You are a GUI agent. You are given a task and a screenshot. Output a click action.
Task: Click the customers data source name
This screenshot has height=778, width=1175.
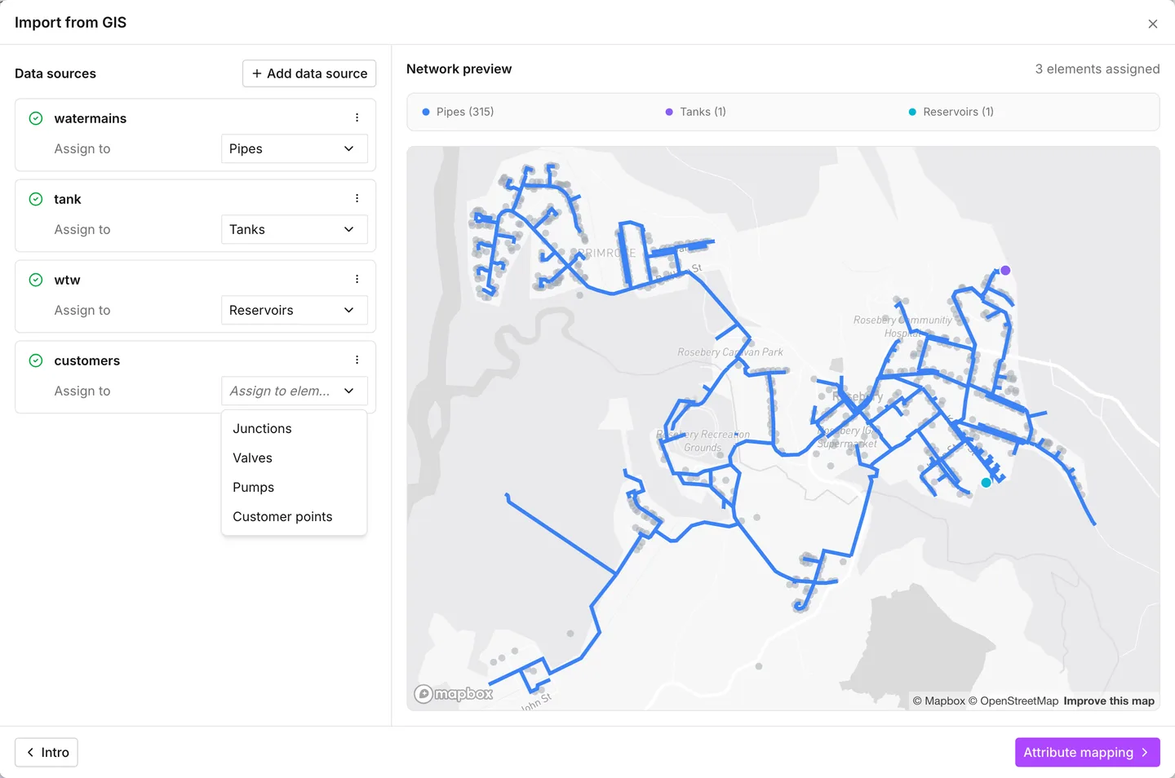87,360
